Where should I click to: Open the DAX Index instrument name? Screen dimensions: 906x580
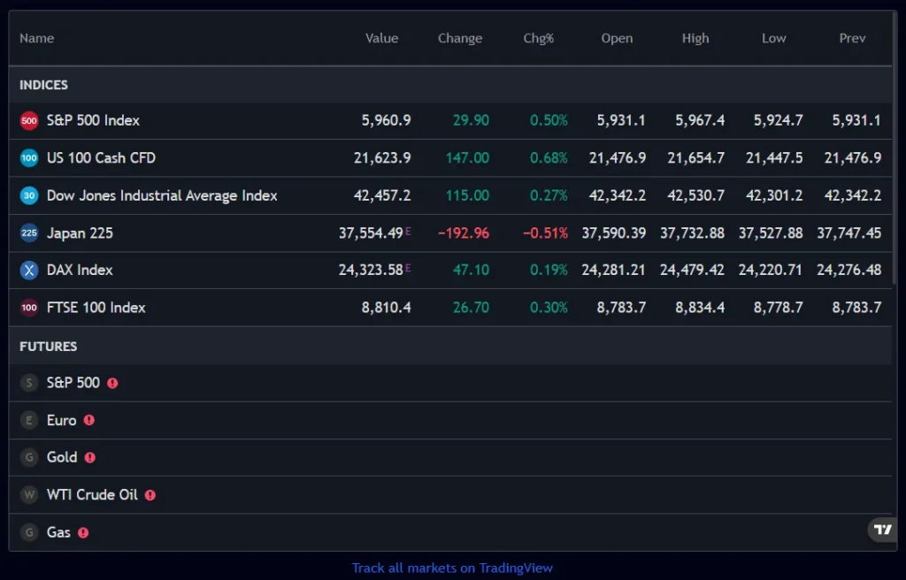[81, 270]
